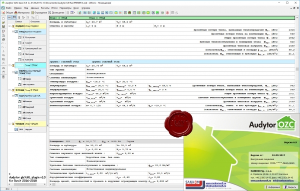
Task: Collapse the ЧЕРДАК floor node
Action: click(x=9, y=124)
